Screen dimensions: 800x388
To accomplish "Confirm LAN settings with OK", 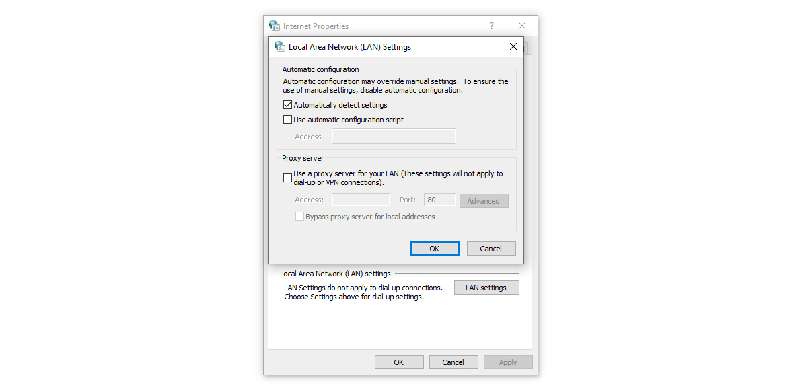I will (435, 248).
